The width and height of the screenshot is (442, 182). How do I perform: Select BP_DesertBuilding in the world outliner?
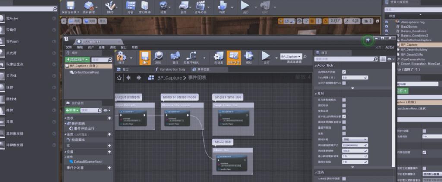coord(414,49)
